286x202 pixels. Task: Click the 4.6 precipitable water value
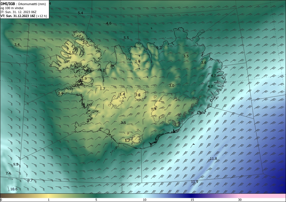[x=109, y=23]
